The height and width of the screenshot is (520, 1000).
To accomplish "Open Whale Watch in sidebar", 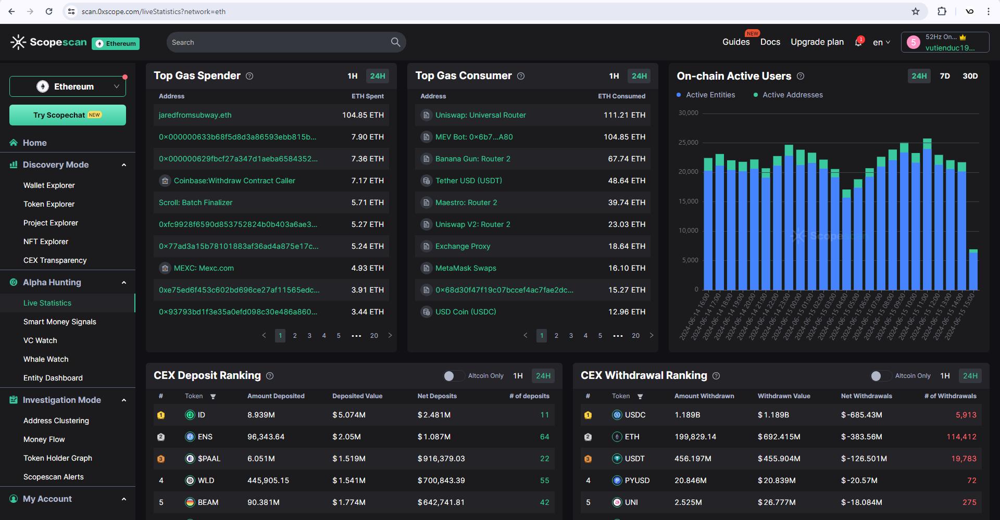I will point(46,359).
